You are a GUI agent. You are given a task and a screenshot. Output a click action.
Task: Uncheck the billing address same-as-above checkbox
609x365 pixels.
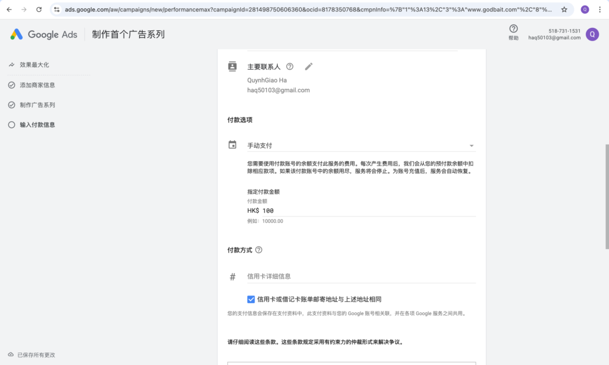point(251,299)
